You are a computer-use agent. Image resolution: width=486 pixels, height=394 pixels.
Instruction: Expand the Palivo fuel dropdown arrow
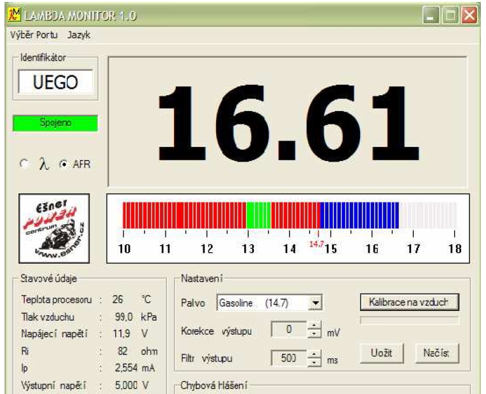pos(315,303)
